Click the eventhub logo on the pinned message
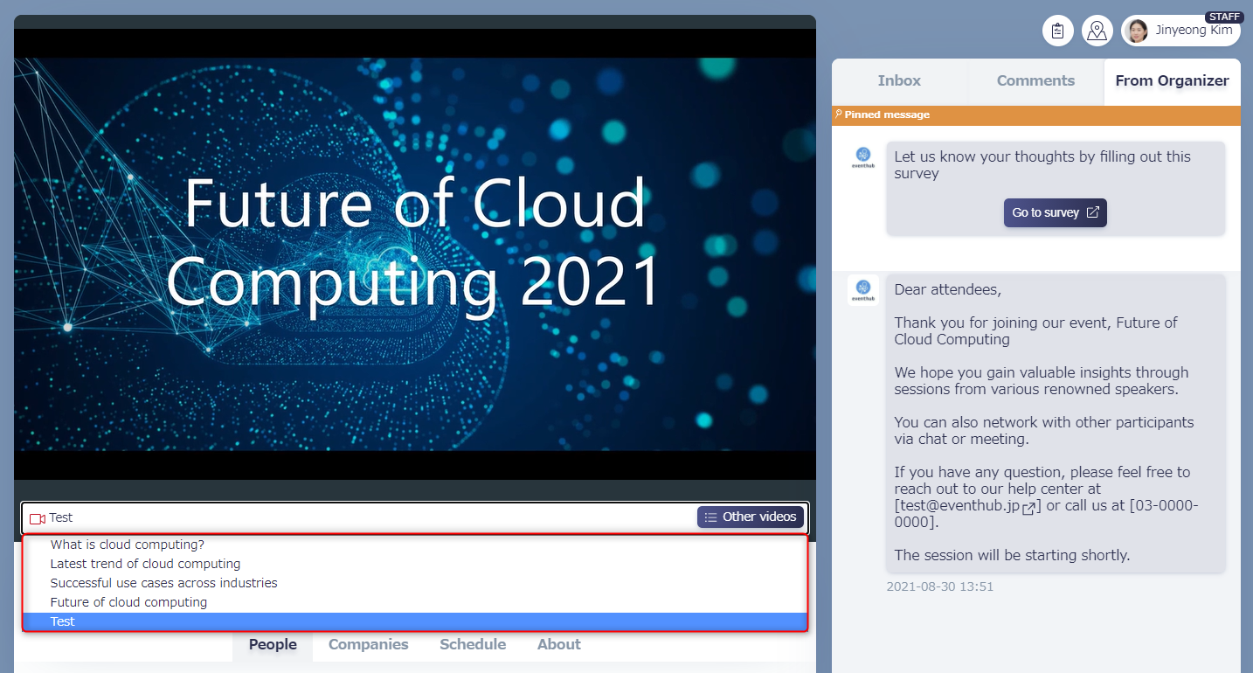Screen dimensions: 1253x673 863,157
